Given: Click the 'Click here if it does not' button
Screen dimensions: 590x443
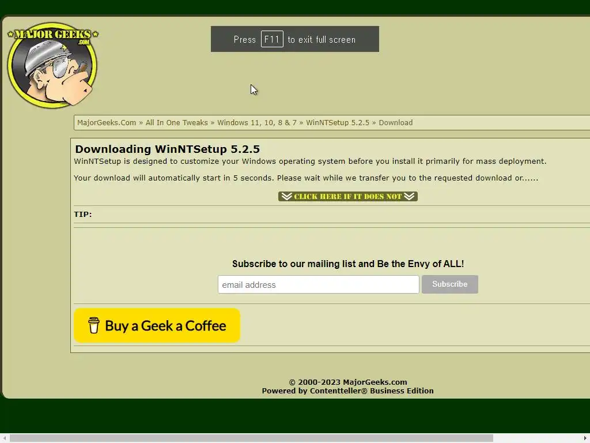Looking at the screenshot, I should [x=347, y=196].
